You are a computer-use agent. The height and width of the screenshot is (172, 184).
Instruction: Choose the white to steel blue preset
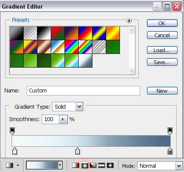pyautogui.click(x=85, y=61)
